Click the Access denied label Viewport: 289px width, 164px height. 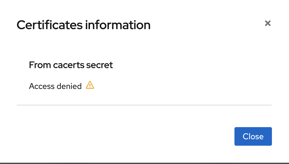pyautogui.click(x=55, y=86)
